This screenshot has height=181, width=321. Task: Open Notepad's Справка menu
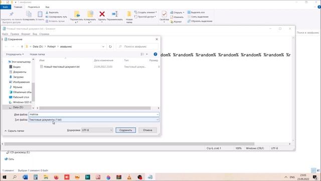tap(44, 34)
